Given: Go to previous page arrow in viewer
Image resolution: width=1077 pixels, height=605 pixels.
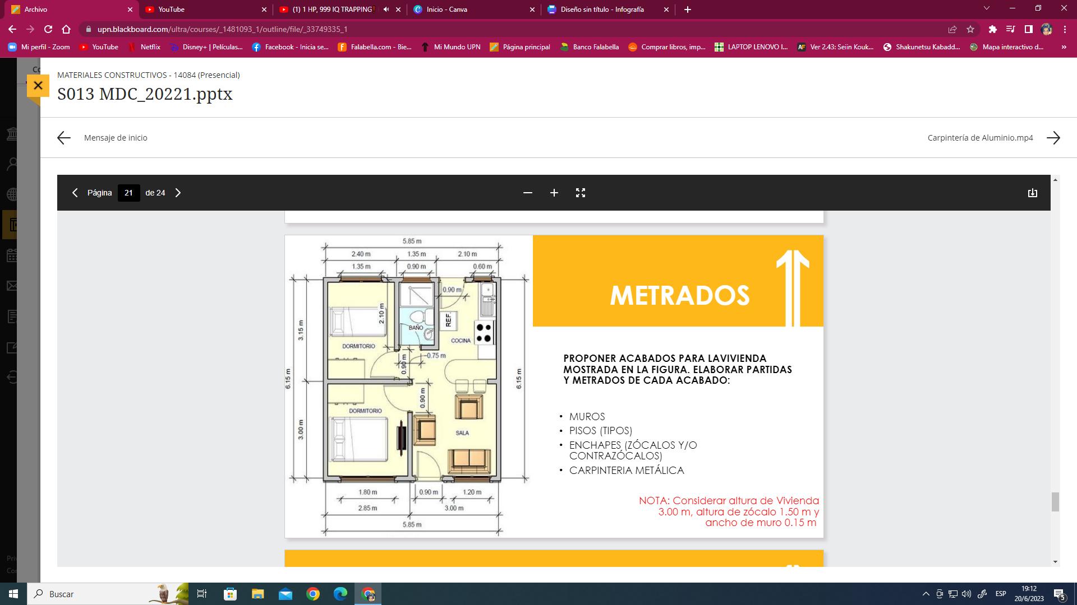Looking at the screenshot, I should [x=75, y=193].
